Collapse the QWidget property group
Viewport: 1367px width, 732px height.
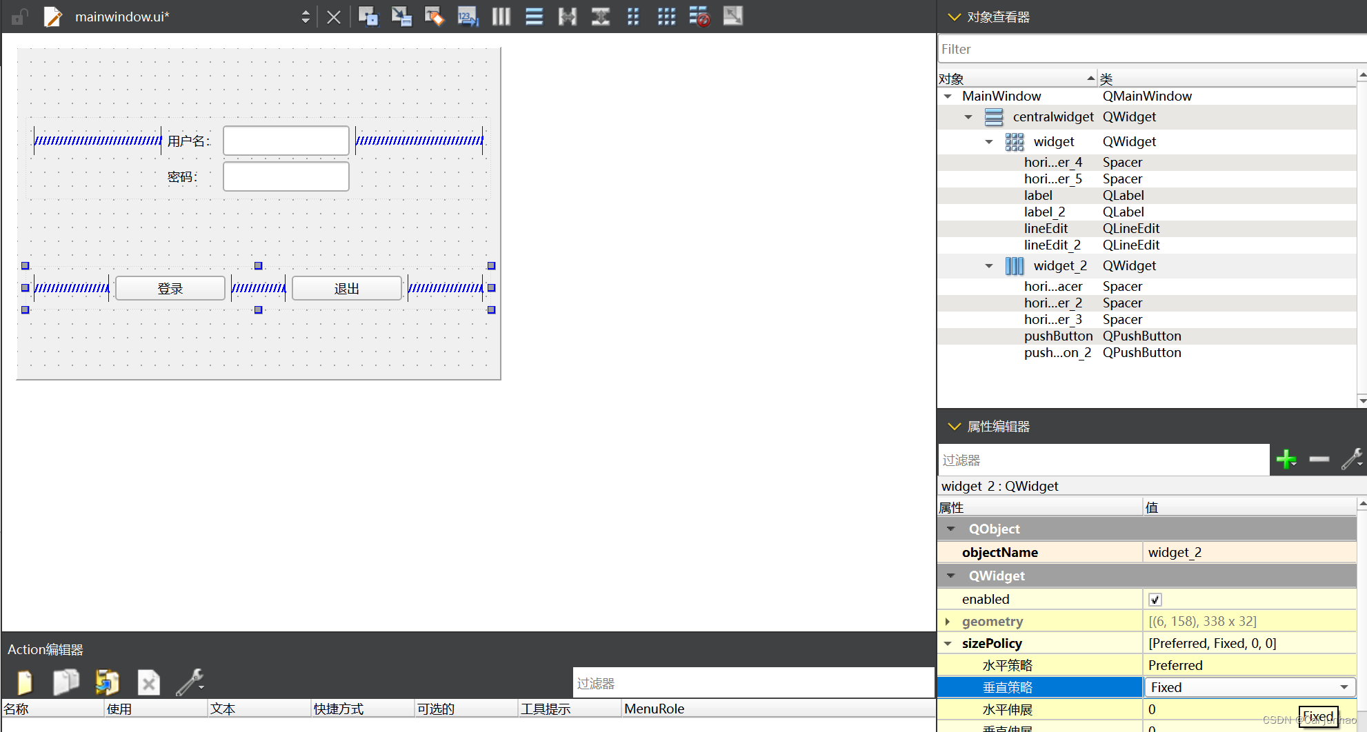951,576
